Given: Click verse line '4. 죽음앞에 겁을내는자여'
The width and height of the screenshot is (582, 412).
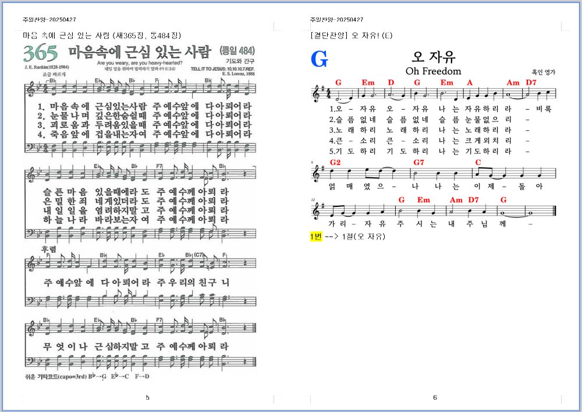Looking at the screenshot, I should coord(92,134).
